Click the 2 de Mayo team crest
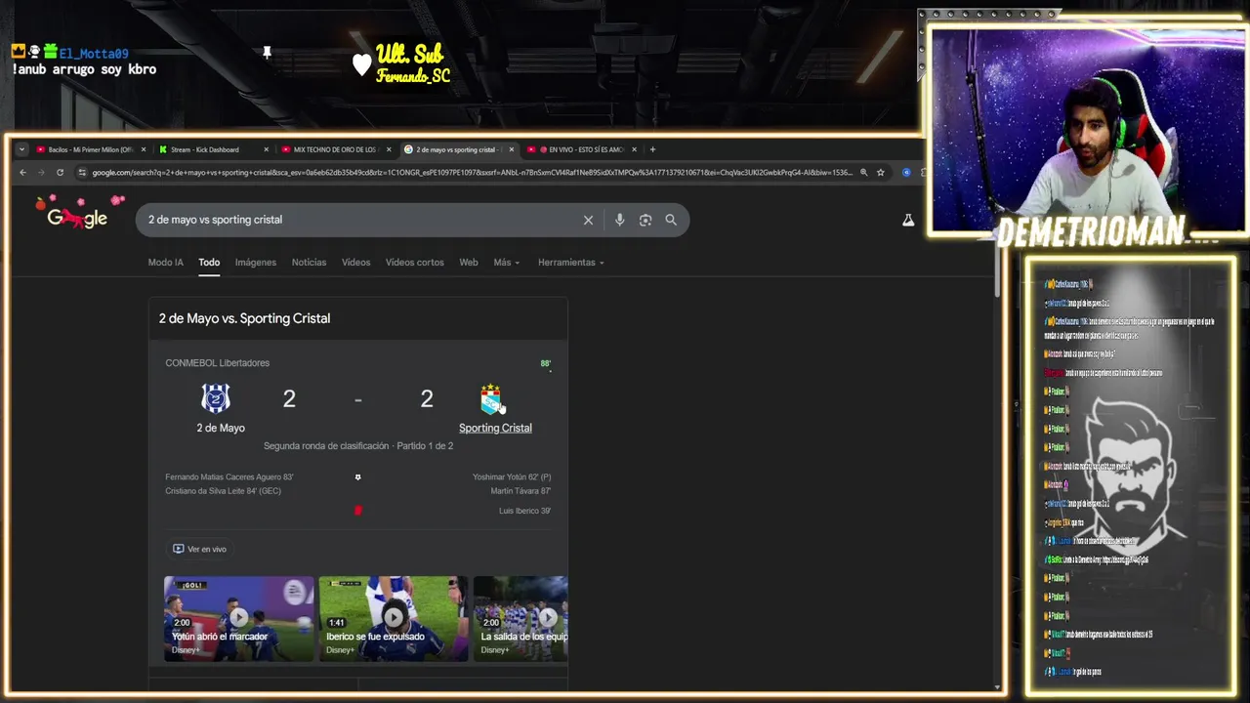 click(x=216, y=398)
